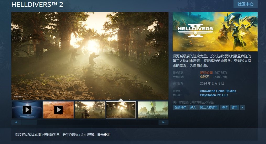
Task: Select the foggy forest soldier screenshot thumbnail
Action: click(90, 110)
